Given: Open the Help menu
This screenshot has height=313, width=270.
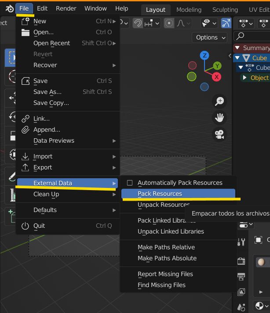Looking at the screenshot, I should click(122, 9).
